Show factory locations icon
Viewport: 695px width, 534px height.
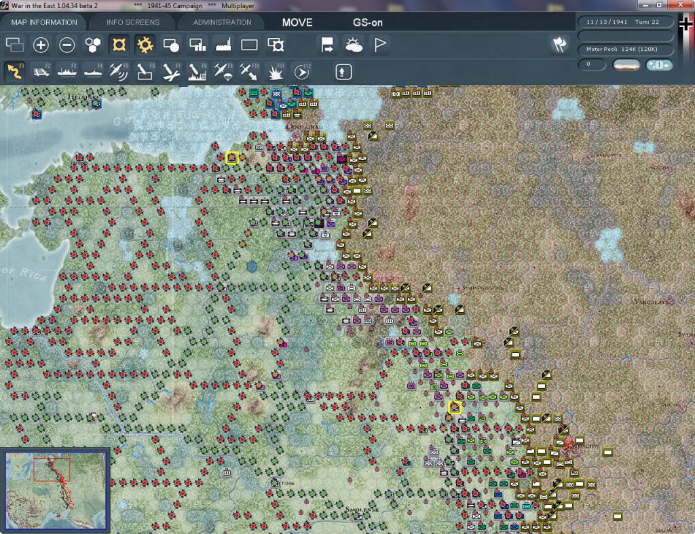pos(223,45)
